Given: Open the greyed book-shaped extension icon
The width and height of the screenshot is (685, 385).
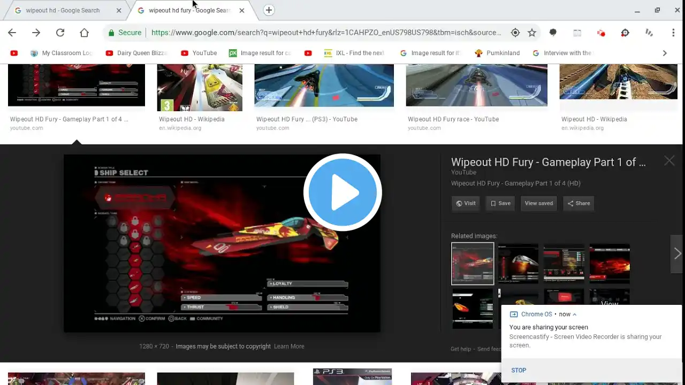Looking at the screenshot, I should tap(577, 33).
